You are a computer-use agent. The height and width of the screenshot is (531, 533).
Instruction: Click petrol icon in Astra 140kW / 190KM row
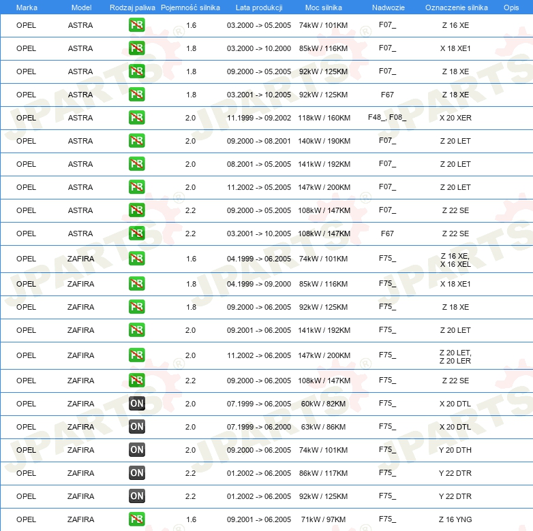point(136,140)
